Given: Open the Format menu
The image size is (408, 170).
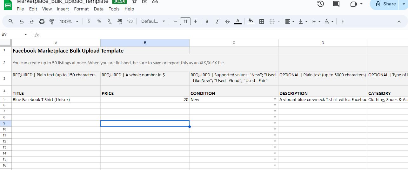Looking at the screenshot, I should 81,9.
